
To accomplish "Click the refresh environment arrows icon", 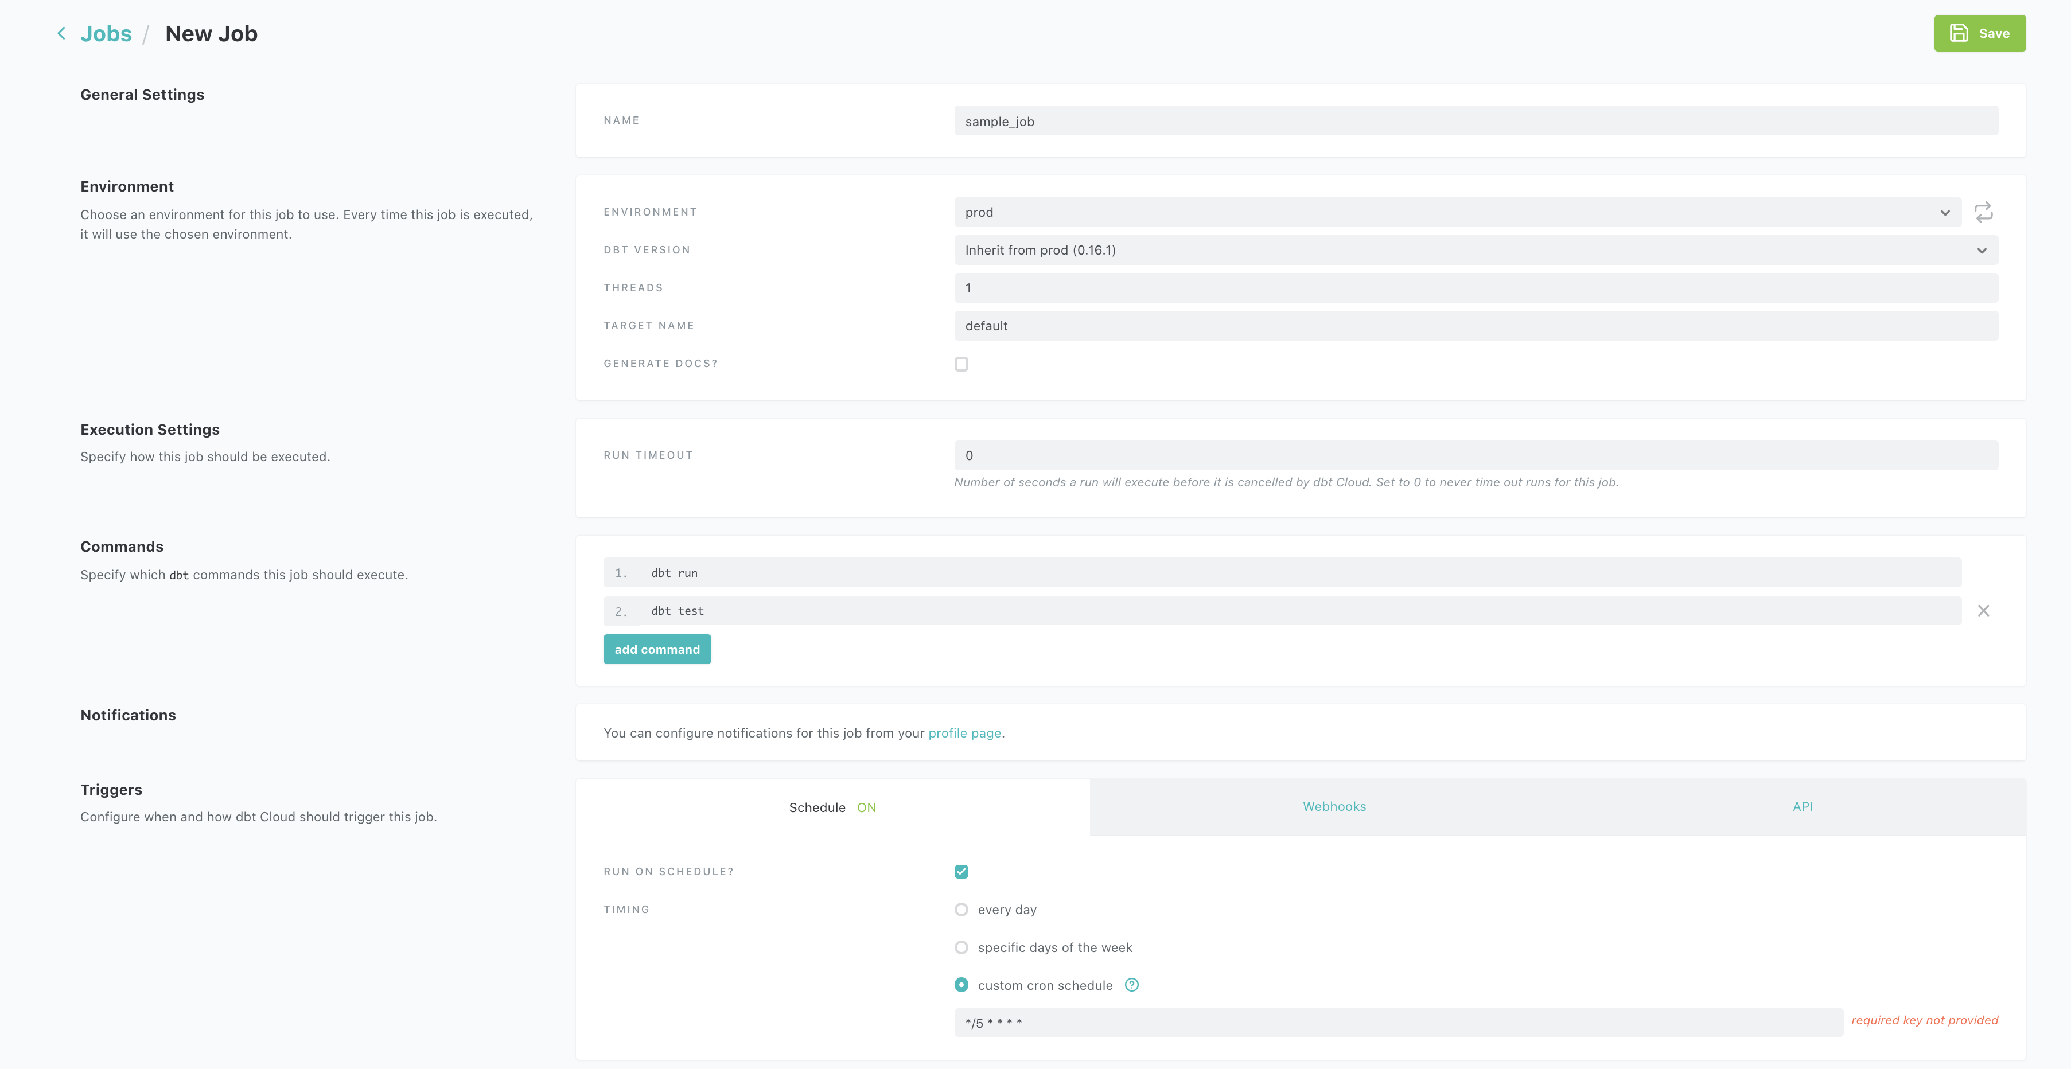I will click(x=1983, y=212).
